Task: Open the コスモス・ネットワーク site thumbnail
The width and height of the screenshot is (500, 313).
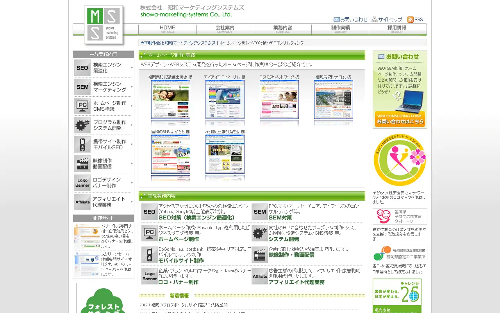Action: tap(279, 99)
